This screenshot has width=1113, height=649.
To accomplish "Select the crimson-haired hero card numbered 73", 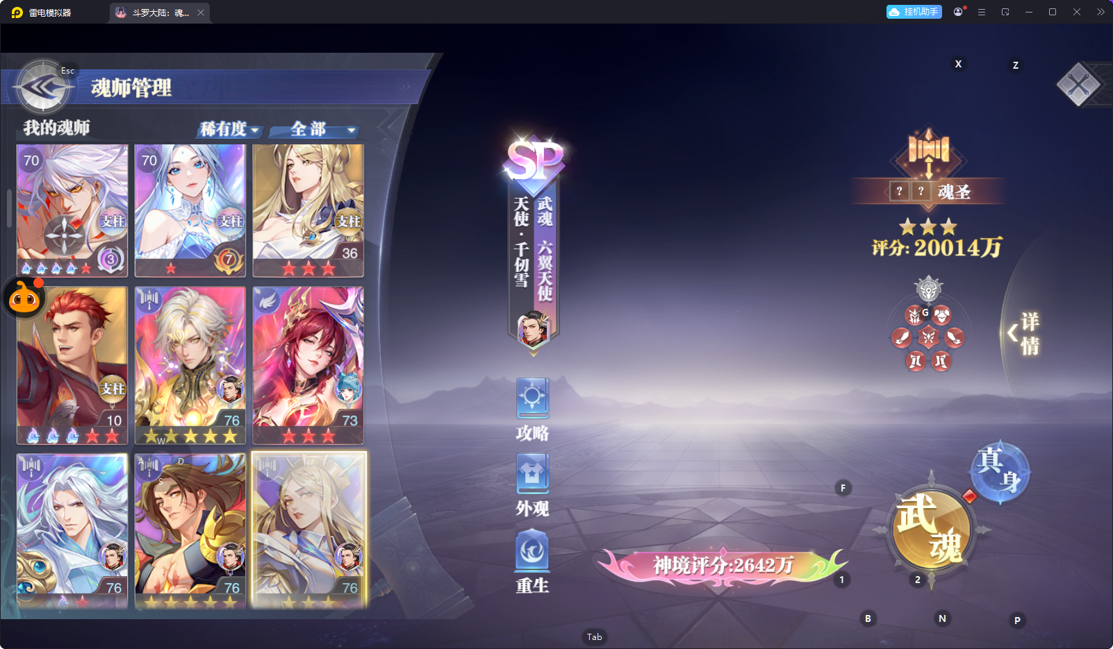I will (308, 366).
